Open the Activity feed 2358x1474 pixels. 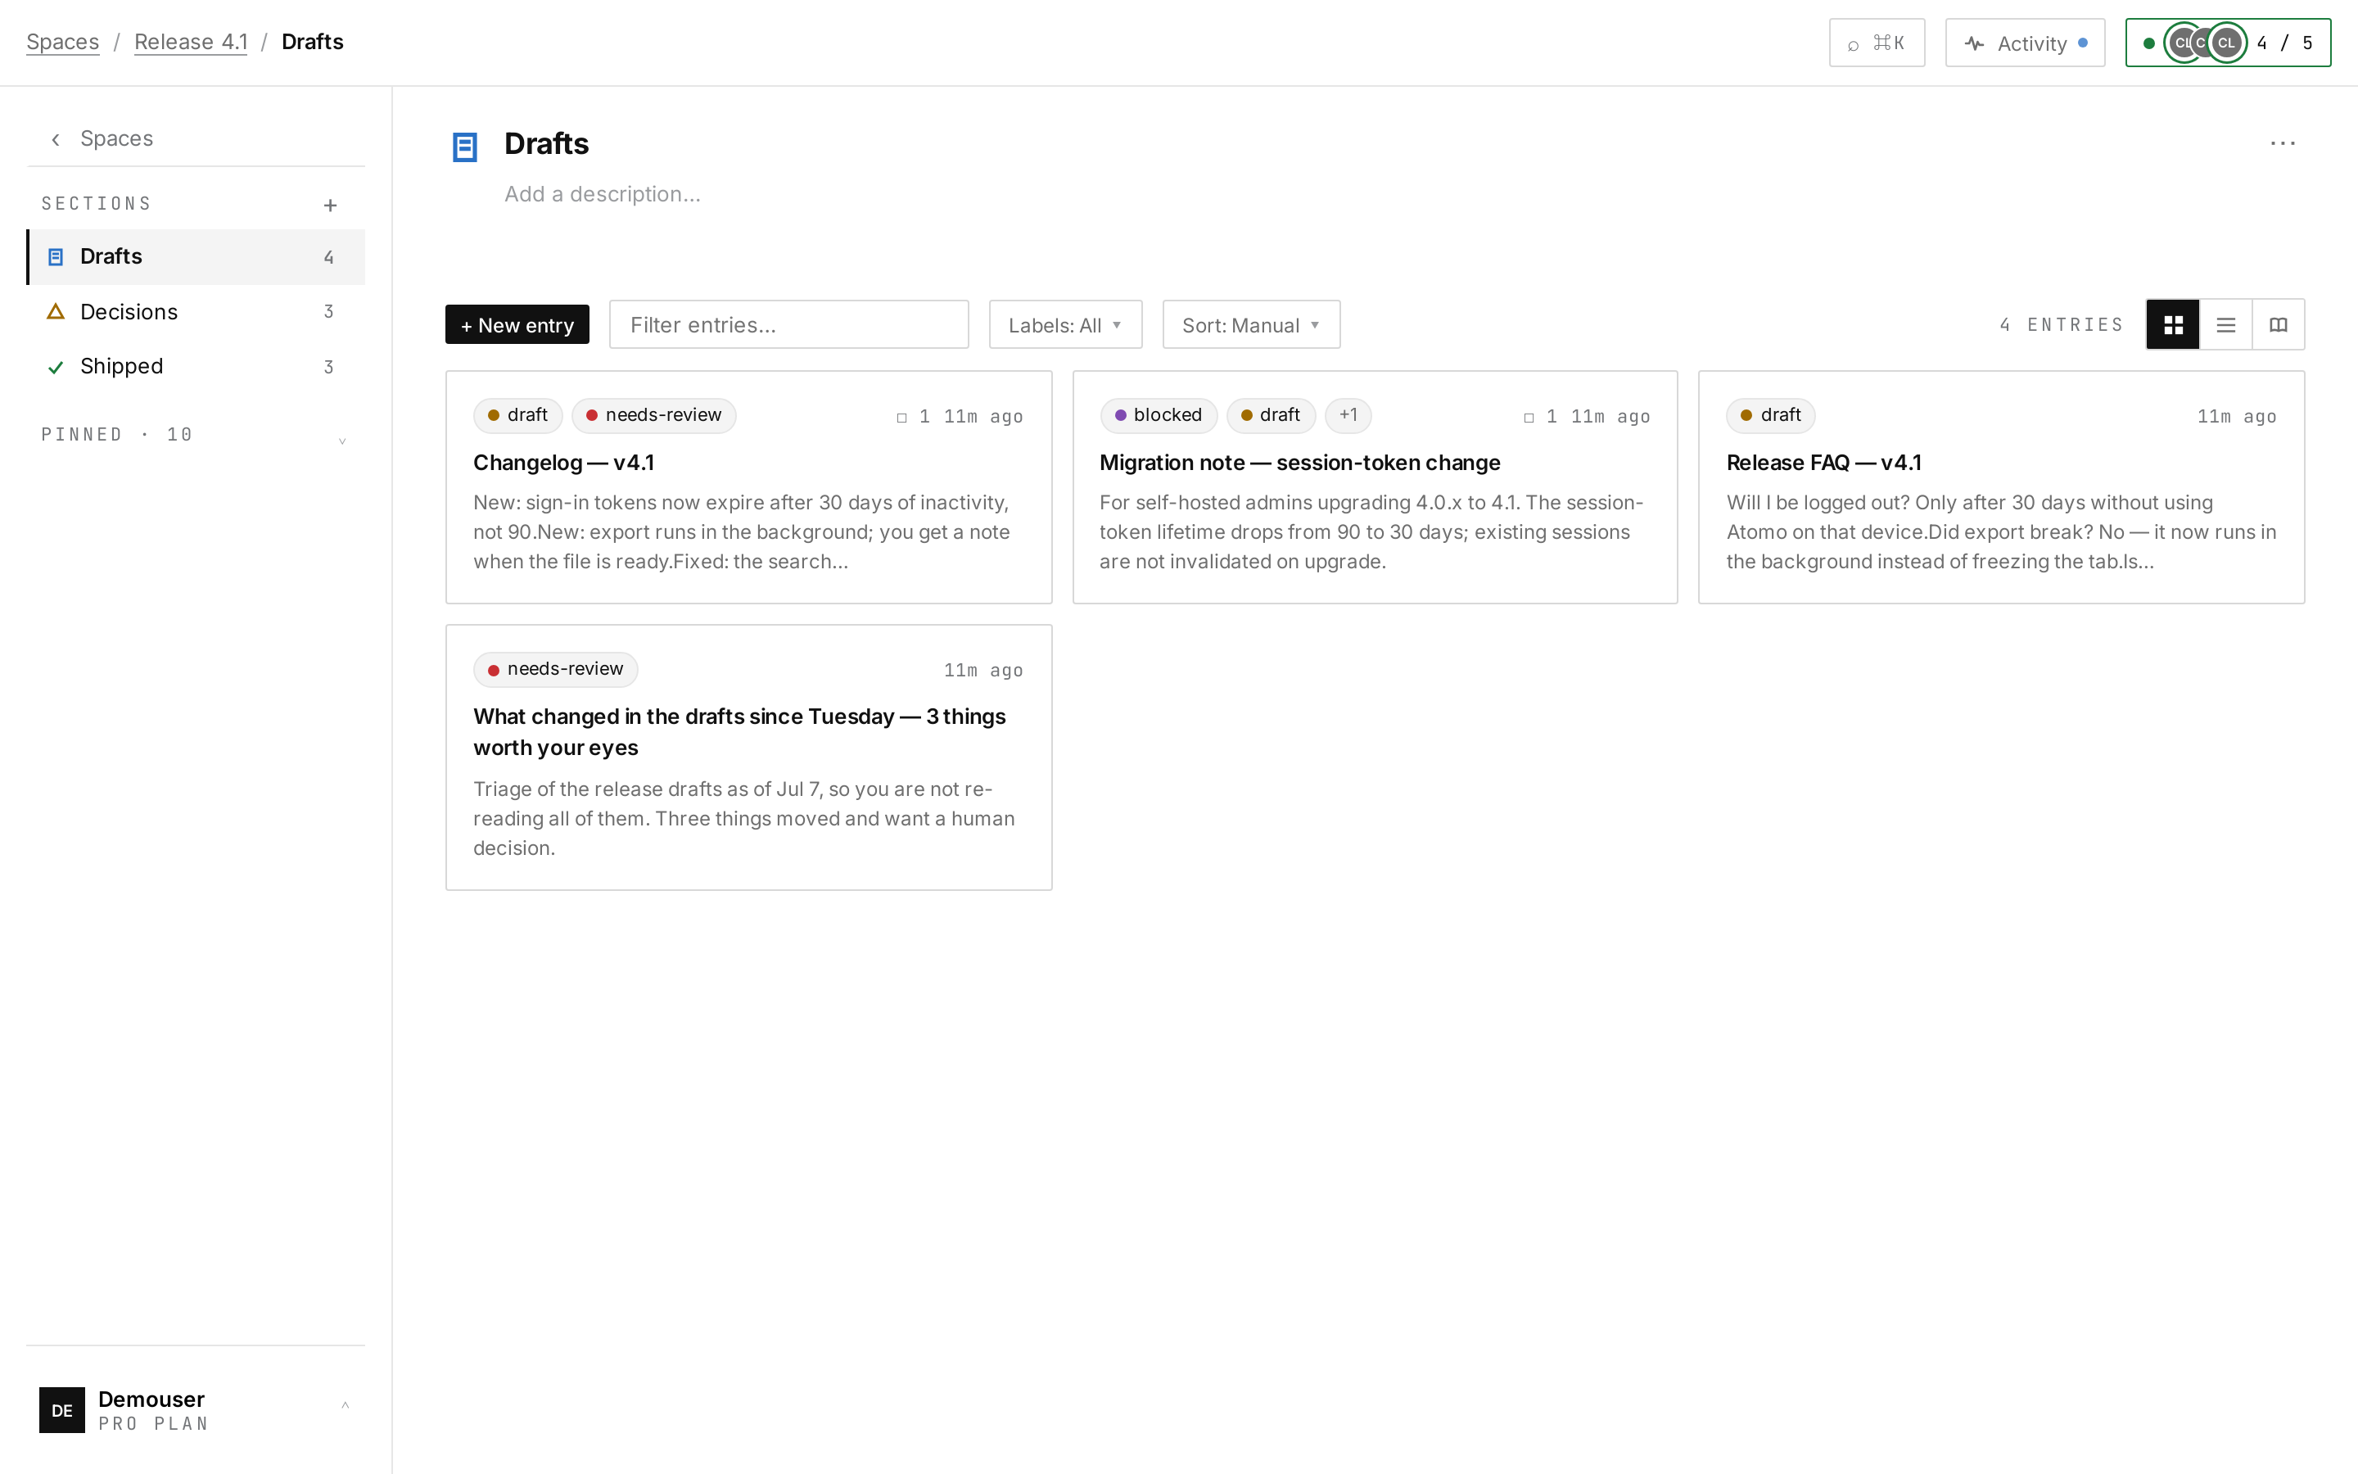2025,43
